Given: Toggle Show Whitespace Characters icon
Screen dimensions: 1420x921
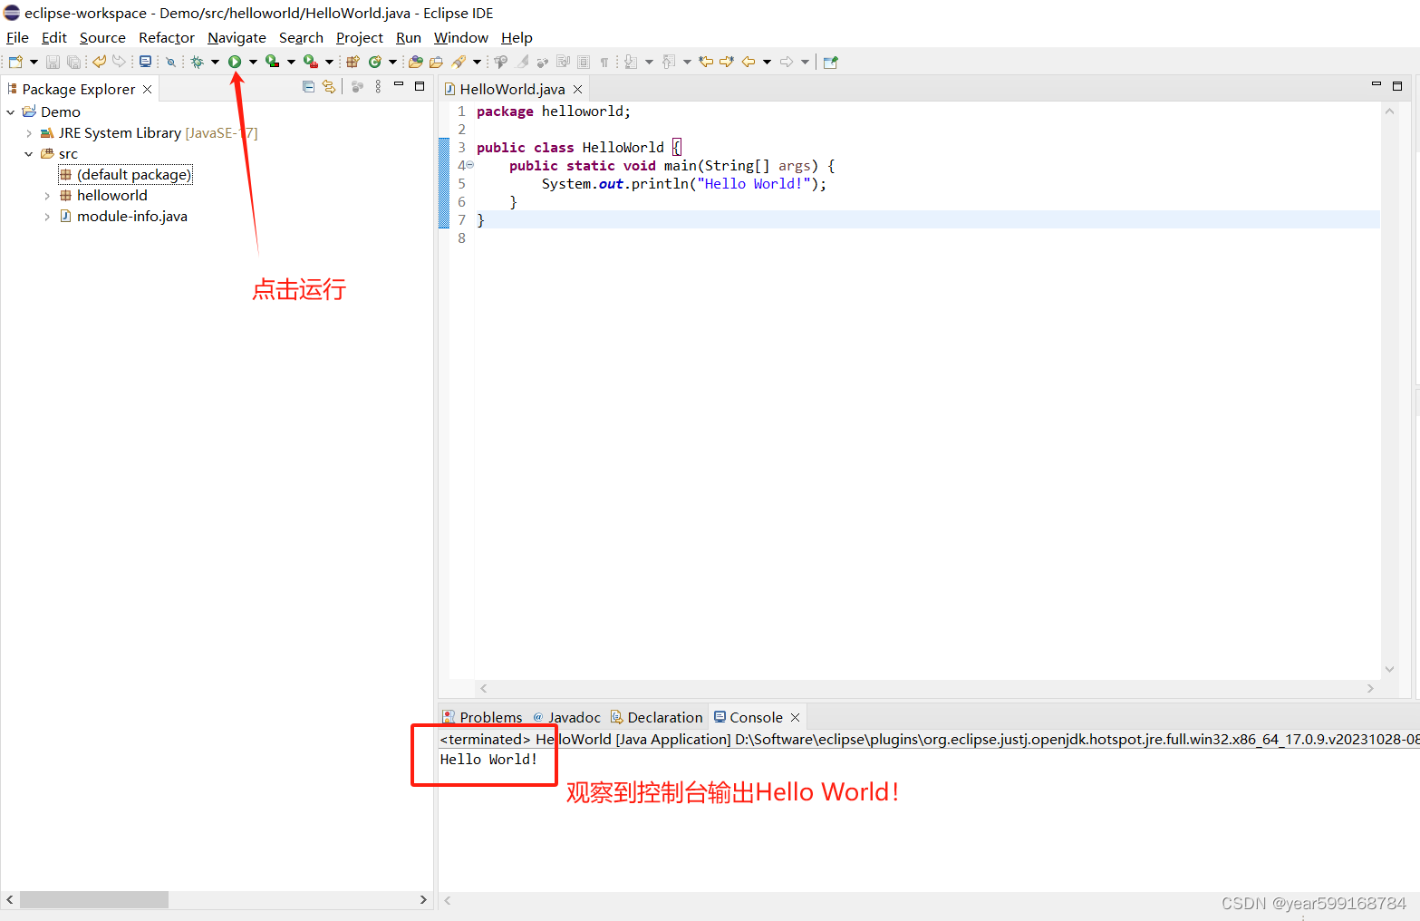Looking at the screenshot, I should click(604, 61).
